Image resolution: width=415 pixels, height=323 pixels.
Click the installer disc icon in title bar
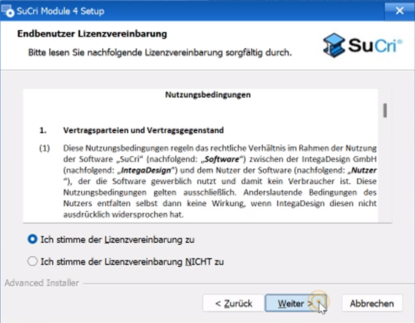tap(7, 11)
